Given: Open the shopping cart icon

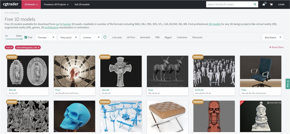Looking at the screenshot, I should [x=271, y=5].
